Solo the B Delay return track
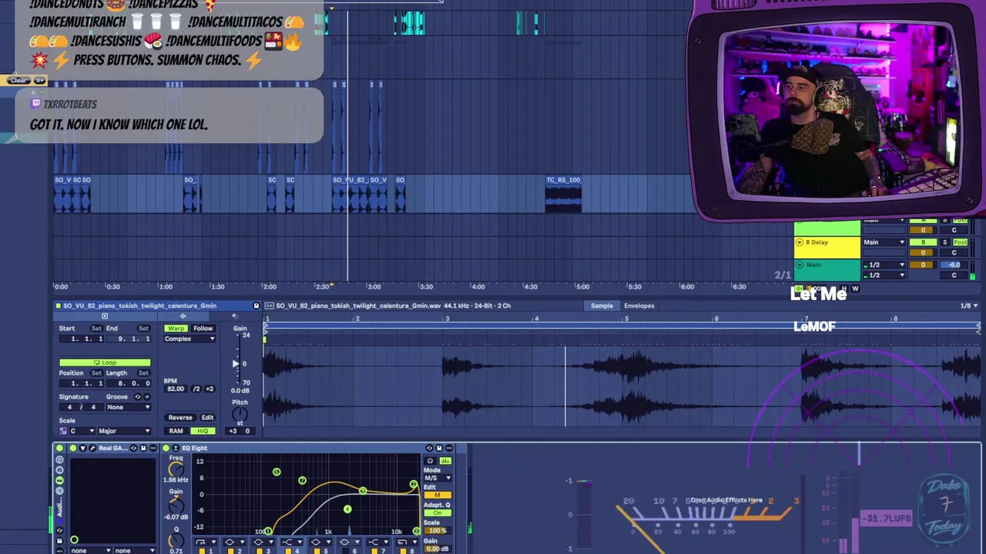This screenshot has height=554, width=986. (x=944, y=242)
